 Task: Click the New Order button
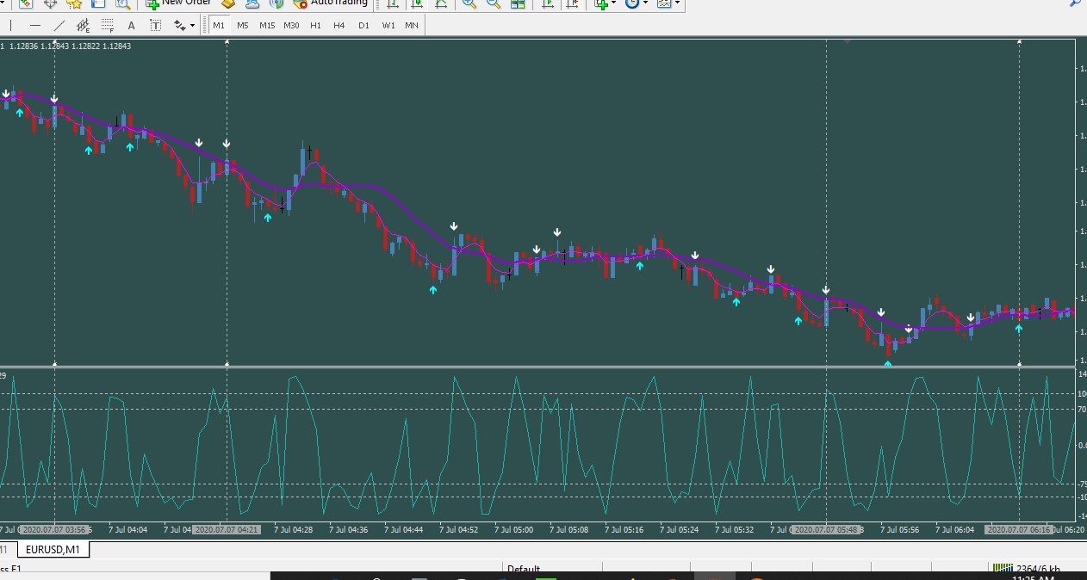click(x=177, y=3)
